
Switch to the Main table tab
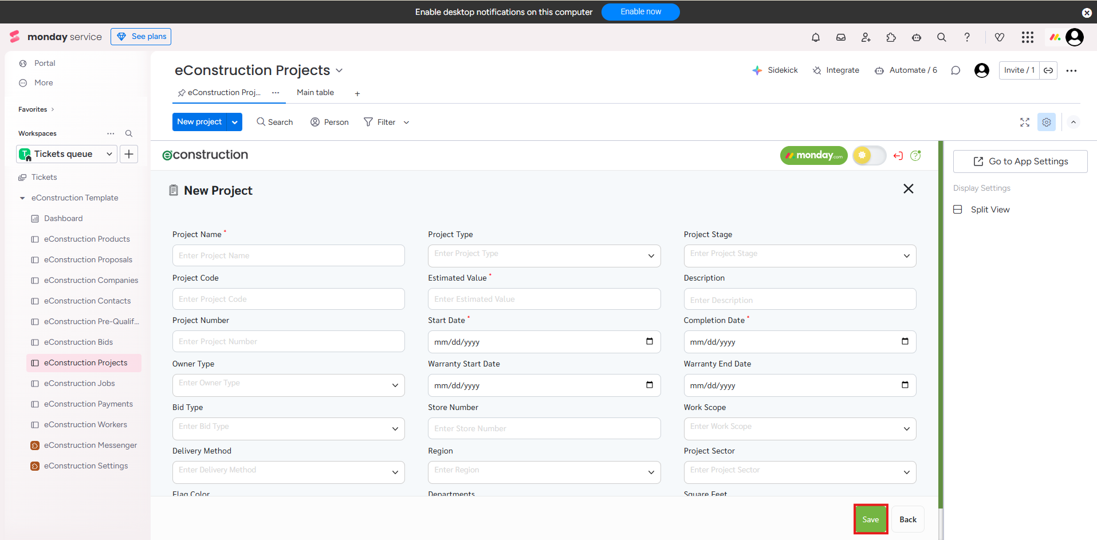[315, 93]
